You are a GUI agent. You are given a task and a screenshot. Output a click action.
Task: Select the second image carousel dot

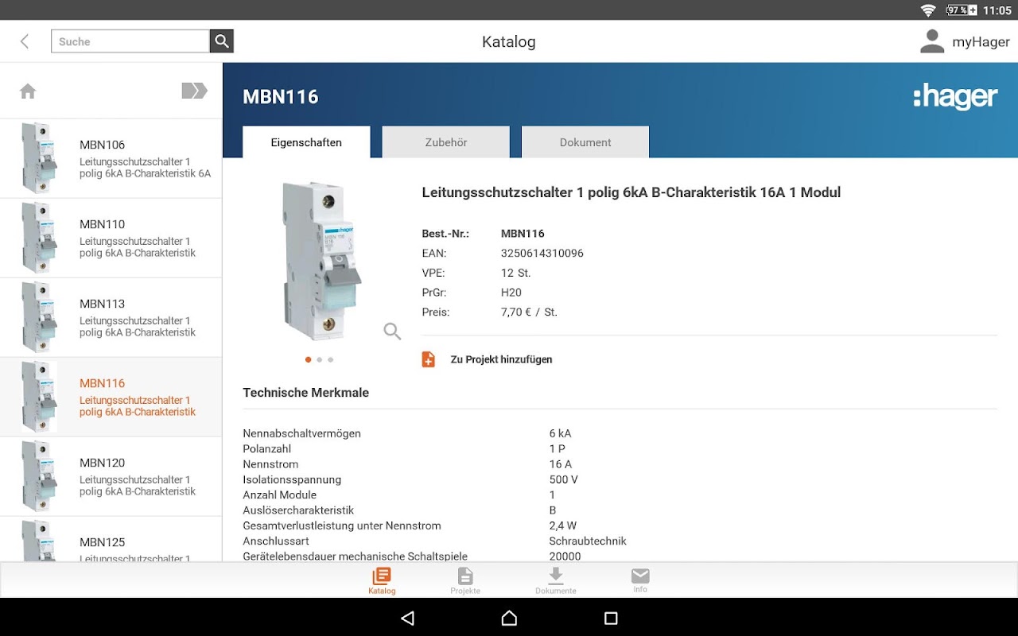pyautogui.click(x=319, y=359)
